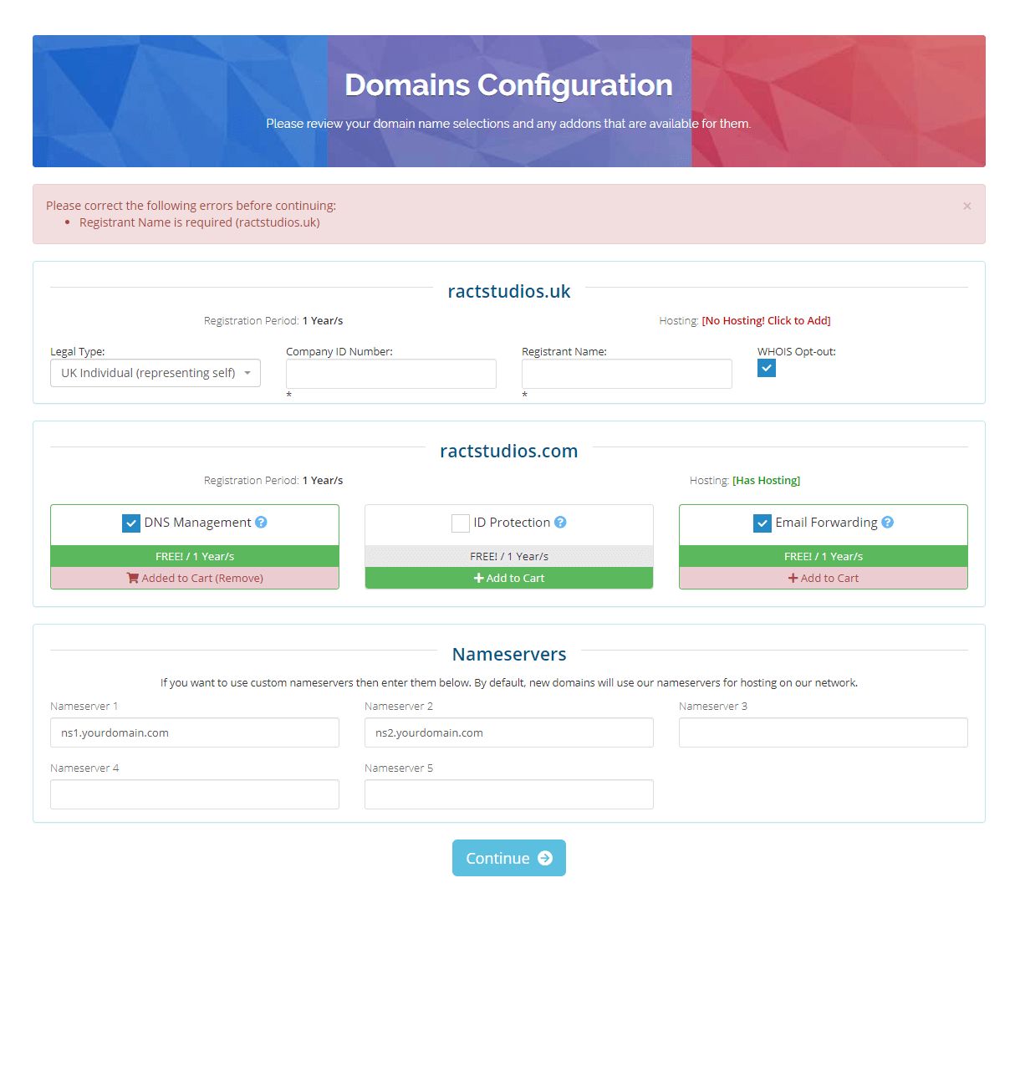Click the arrow icon in Continue button
This screenshot has width=1020, height=1087.
coord(545,859)
